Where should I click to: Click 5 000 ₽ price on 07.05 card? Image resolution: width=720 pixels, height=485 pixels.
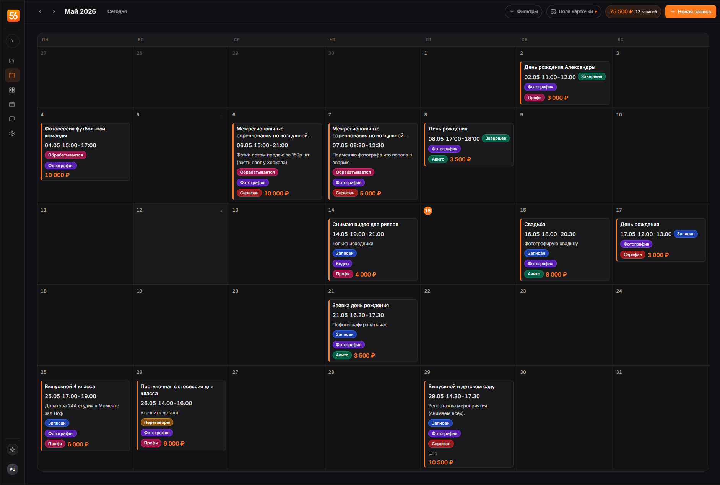(371, 194)
